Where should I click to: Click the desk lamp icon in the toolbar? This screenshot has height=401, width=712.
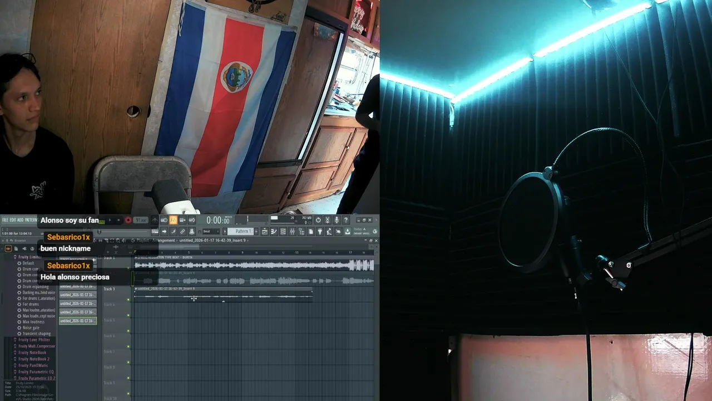tap(329, 231)
